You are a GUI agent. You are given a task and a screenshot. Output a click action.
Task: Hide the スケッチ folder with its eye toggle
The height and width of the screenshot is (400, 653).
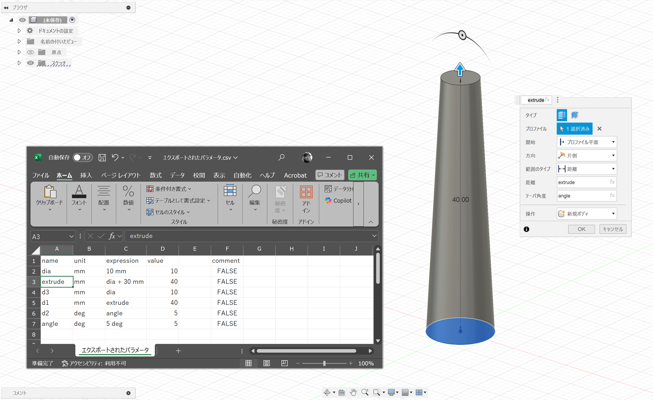pyautogui.click(x=30, y=63)
